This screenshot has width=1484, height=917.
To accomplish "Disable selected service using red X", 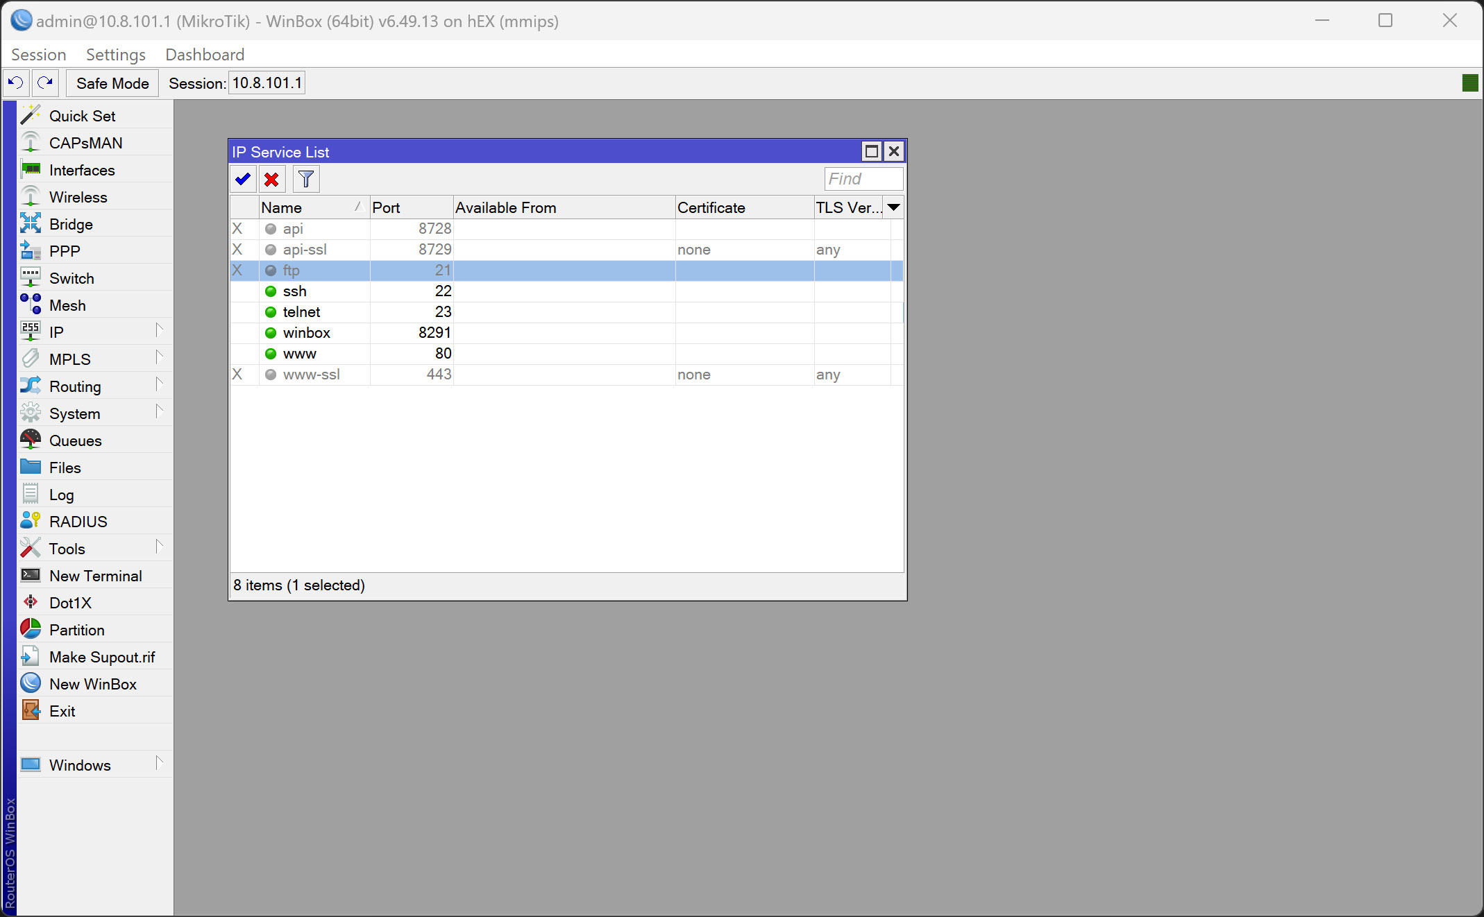I will [x=271, y=179].
